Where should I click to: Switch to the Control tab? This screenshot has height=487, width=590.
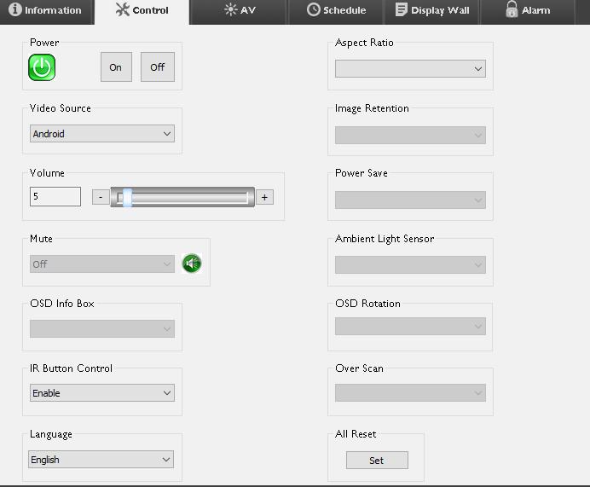142,11
